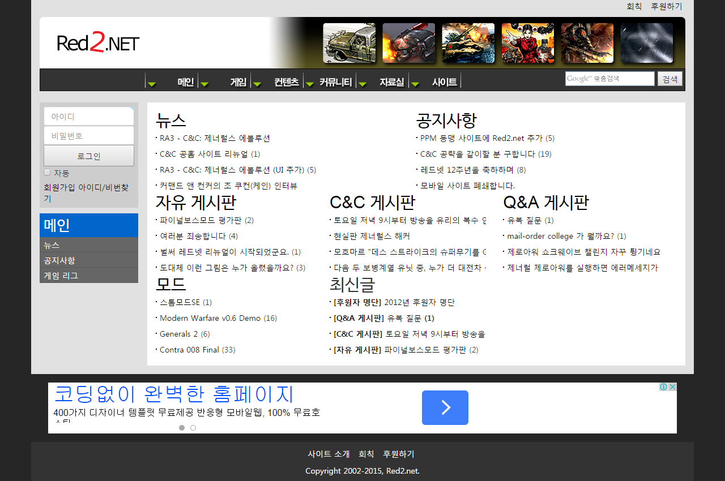Open notice '모바일 사이트 폐쇄합니다.'
This screenshot has height=481, width=725.
tap(467, 186)
